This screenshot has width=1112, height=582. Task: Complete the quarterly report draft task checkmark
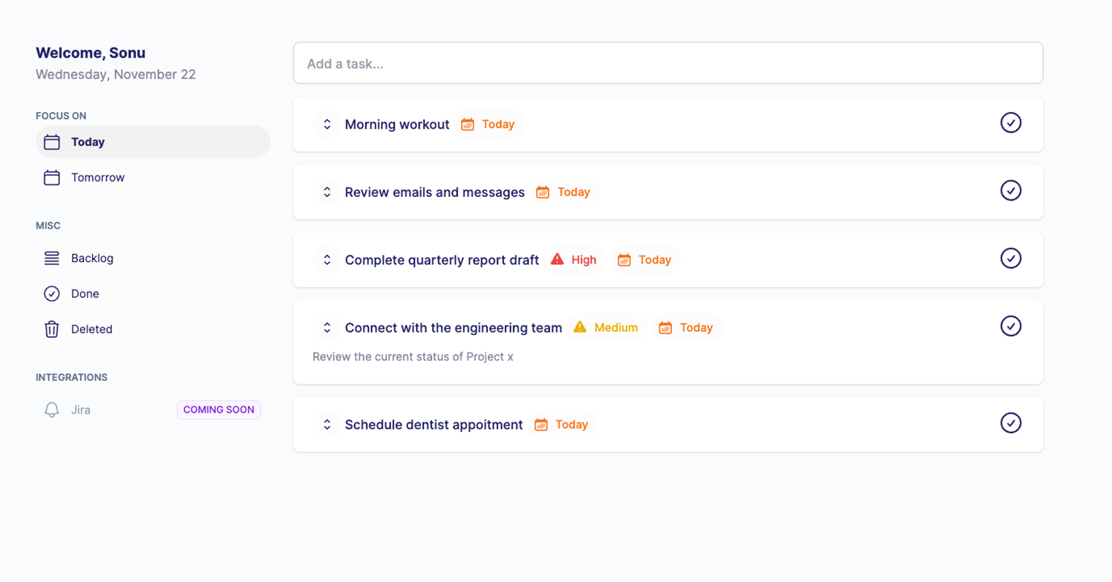(1010, 259)
